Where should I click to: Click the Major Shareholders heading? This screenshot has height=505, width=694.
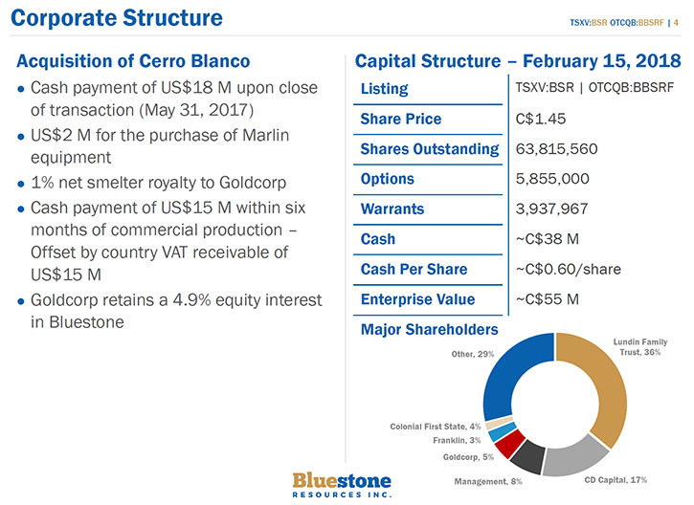(x=430, y=329)
